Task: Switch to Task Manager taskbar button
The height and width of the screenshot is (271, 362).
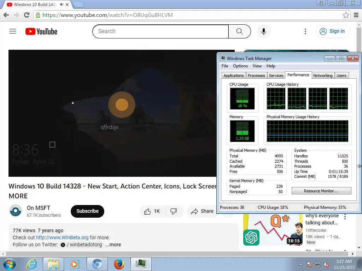Action: pos(141,264)
